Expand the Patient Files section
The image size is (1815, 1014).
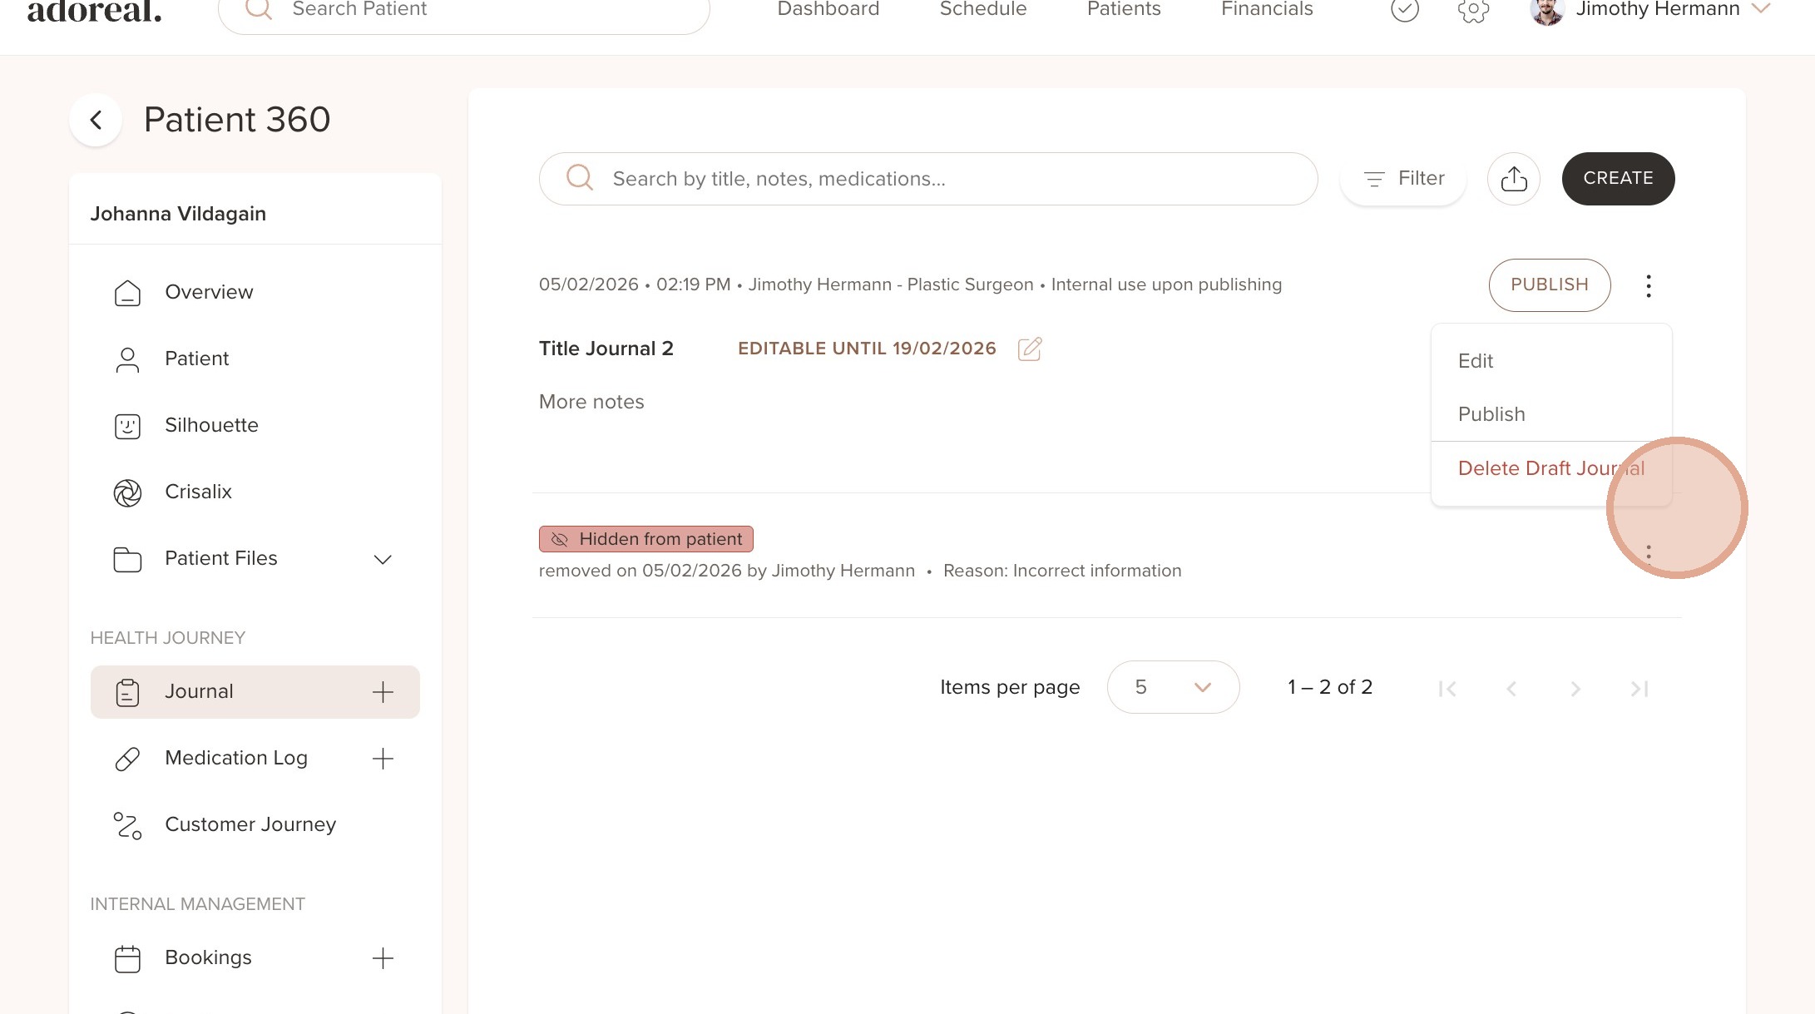point(382,559)
